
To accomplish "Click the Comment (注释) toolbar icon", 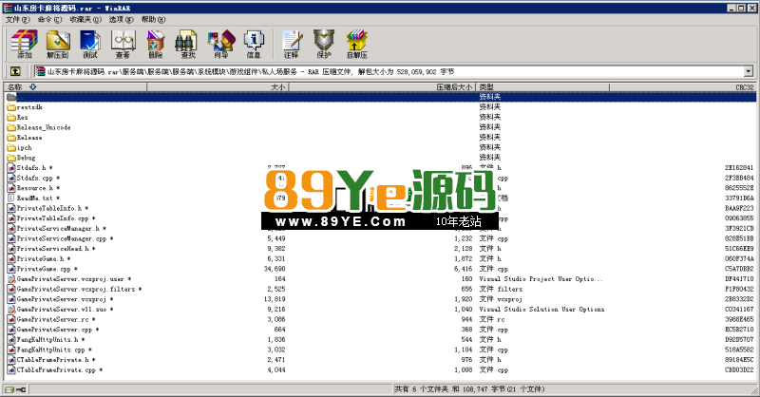I will [292, 44].
